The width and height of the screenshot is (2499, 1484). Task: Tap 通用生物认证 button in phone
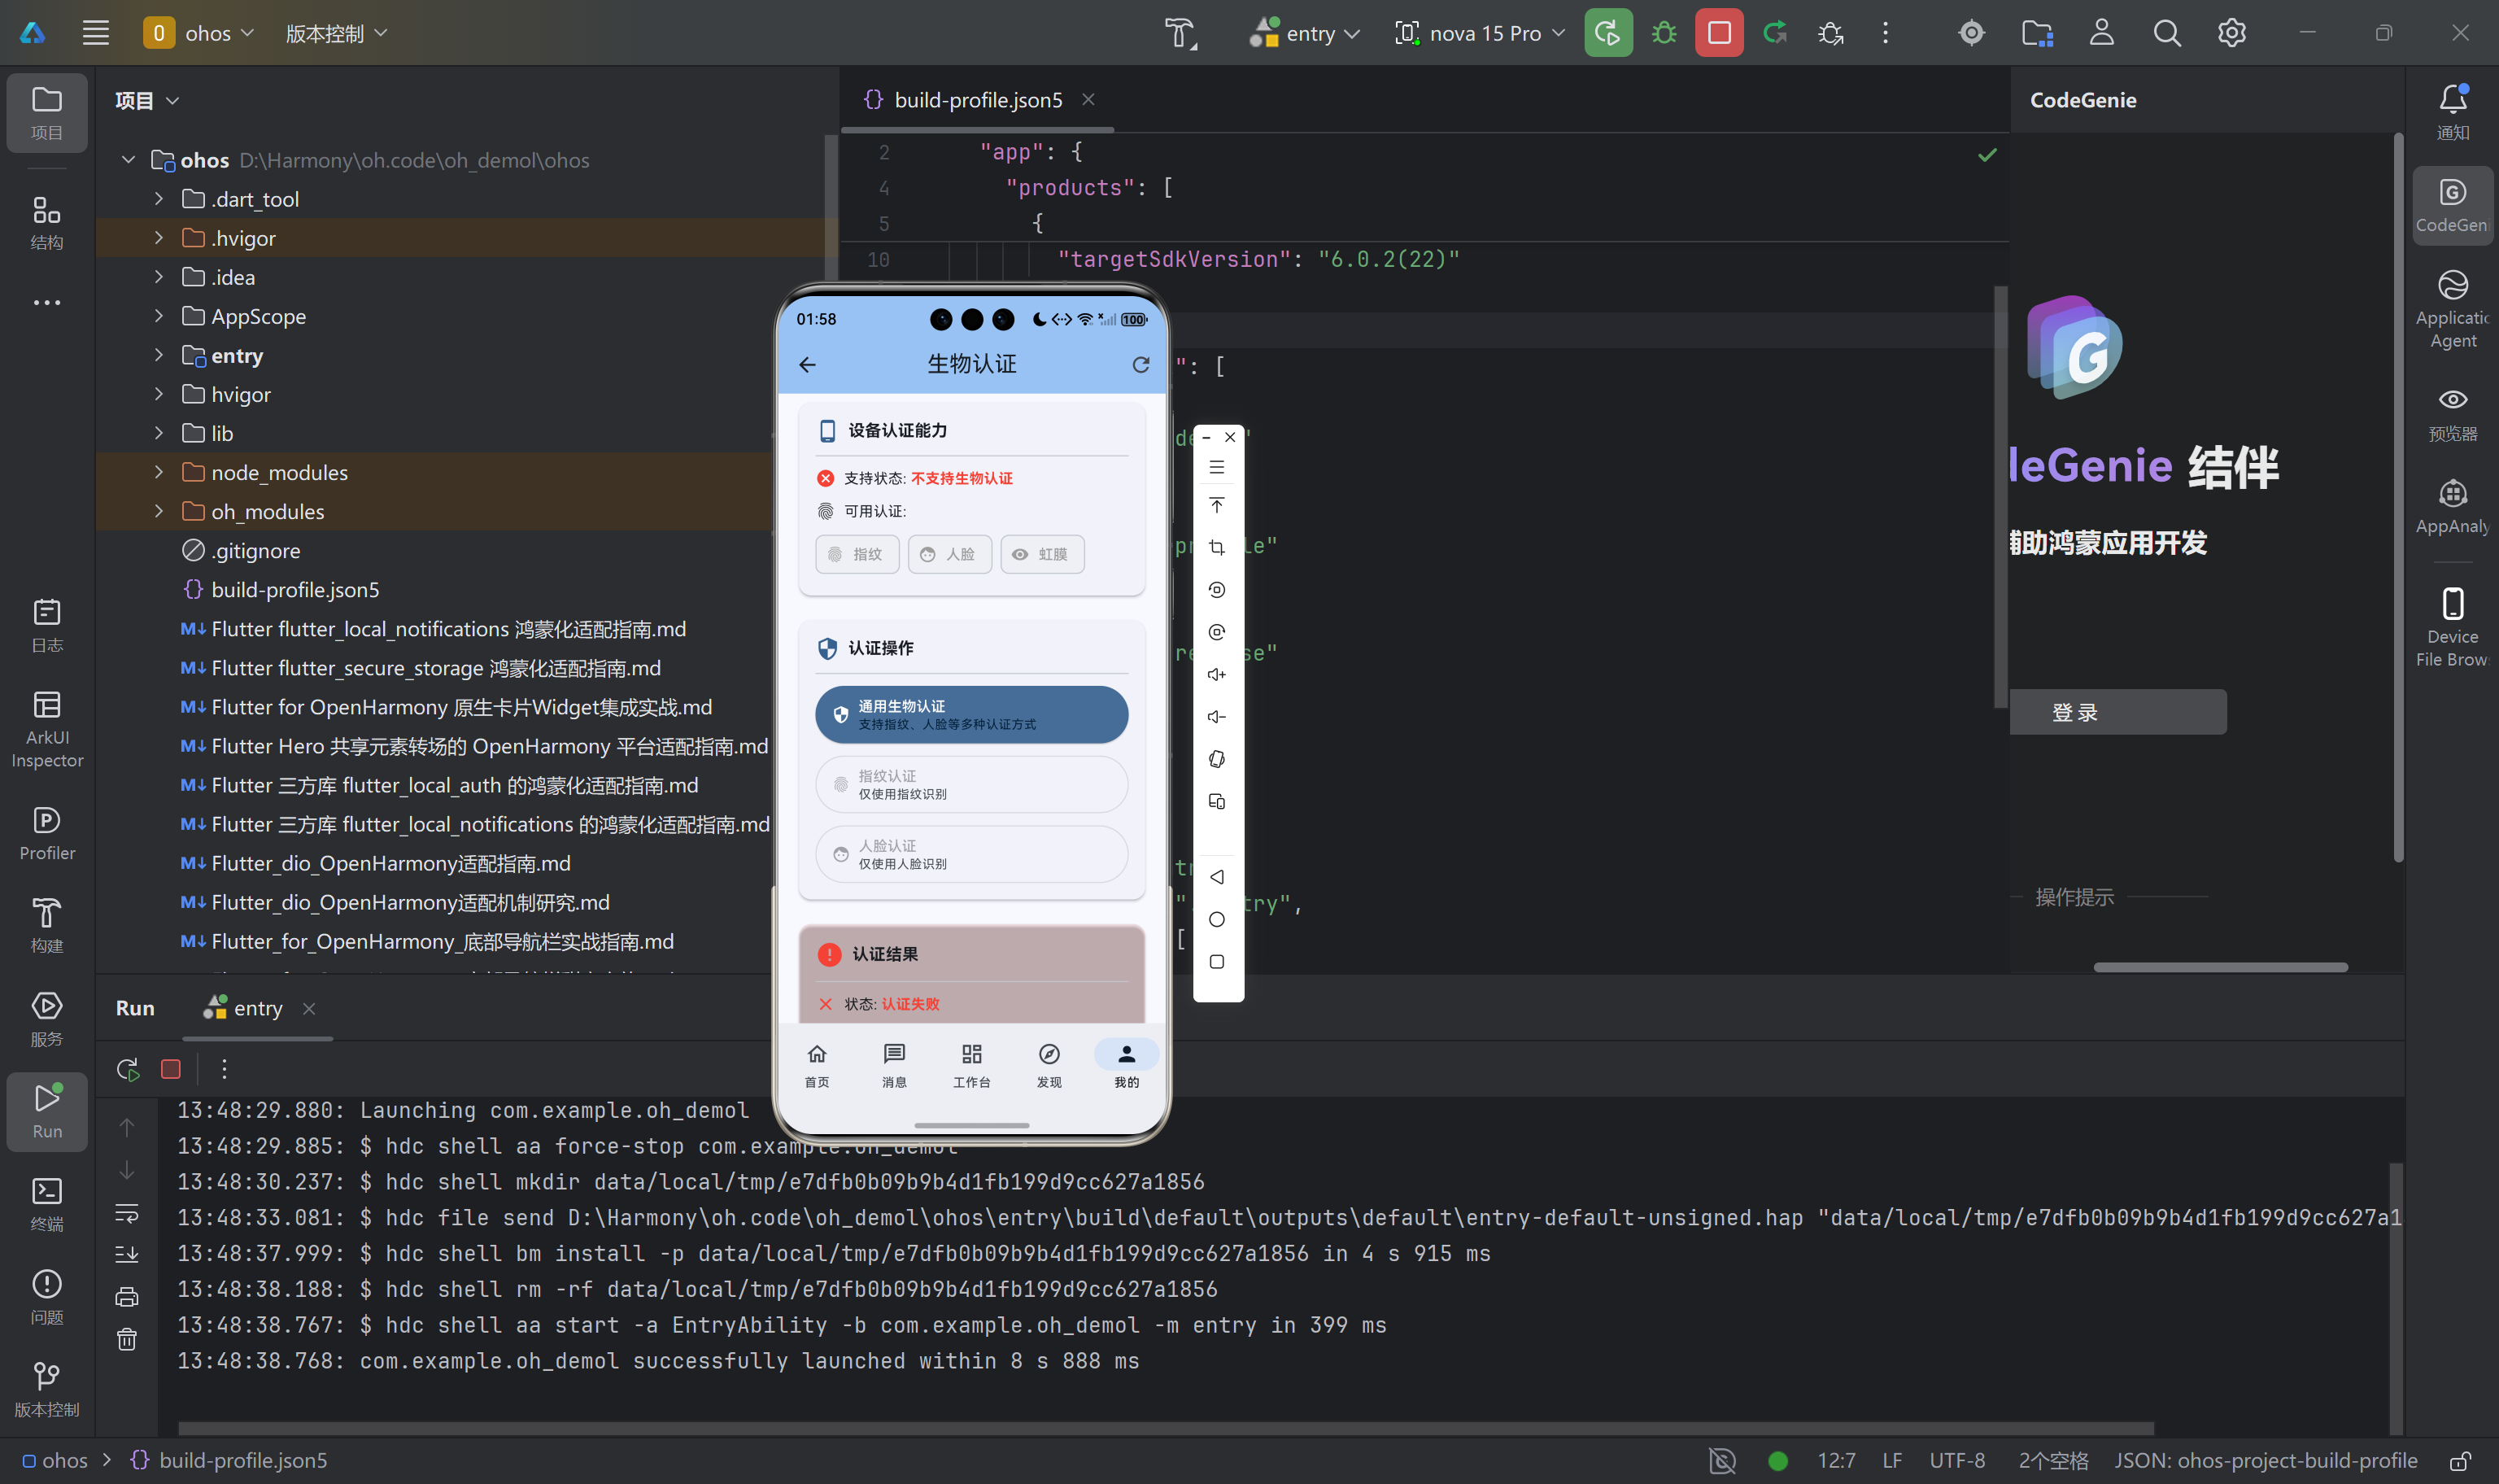point(970,714)
